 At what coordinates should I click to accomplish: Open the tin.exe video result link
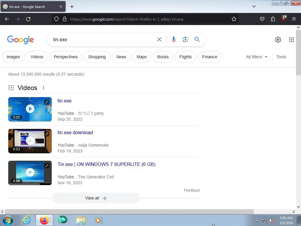coord(64,101)
